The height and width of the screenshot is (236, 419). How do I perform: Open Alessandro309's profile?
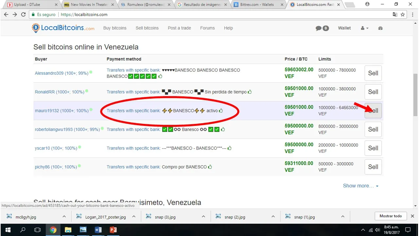62,73
